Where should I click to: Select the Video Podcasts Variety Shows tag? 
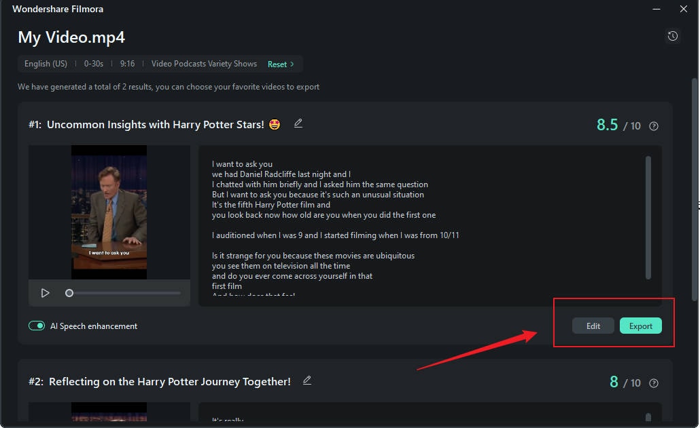(x=204, y=64)
